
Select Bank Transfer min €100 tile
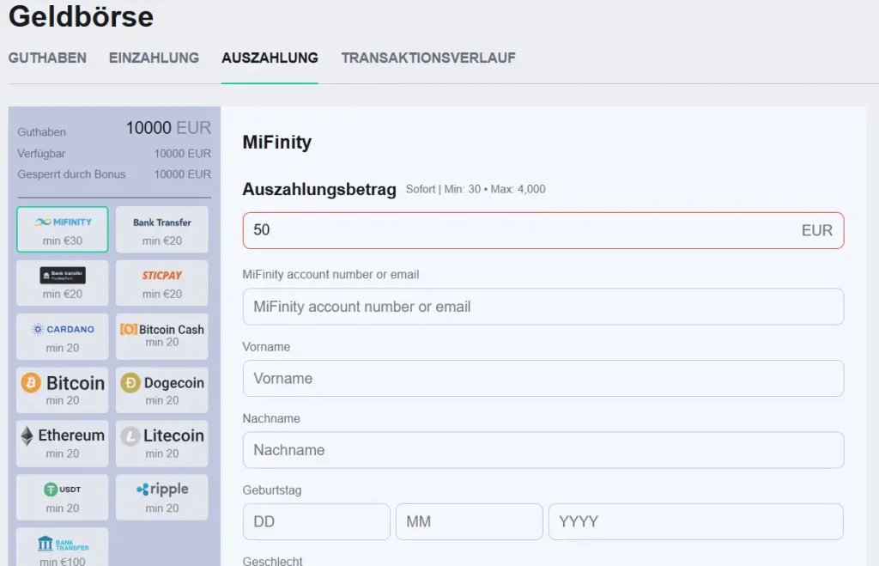(x=62, y=548)
